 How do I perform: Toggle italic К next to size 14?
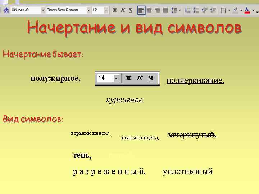[x=140, y=78]
